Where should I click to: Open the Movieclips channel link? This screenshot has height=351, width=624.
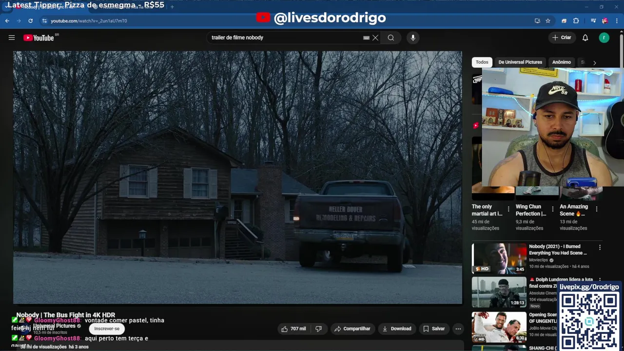coord(539,260)
